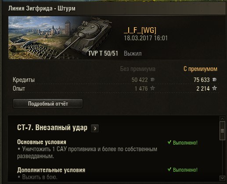Screen dimensions: 227x184
Task: Click scrollbar down arrow in mission panel
Action: [222, 178]
